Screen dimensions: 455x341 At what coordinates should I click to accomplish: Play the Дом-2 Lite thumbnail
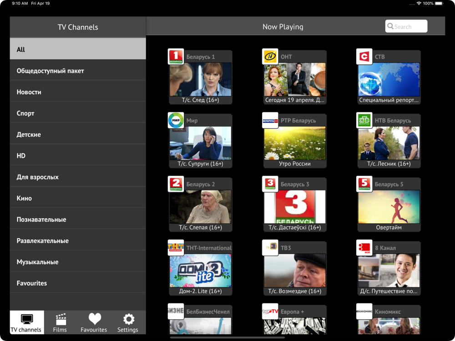(201, 271)
